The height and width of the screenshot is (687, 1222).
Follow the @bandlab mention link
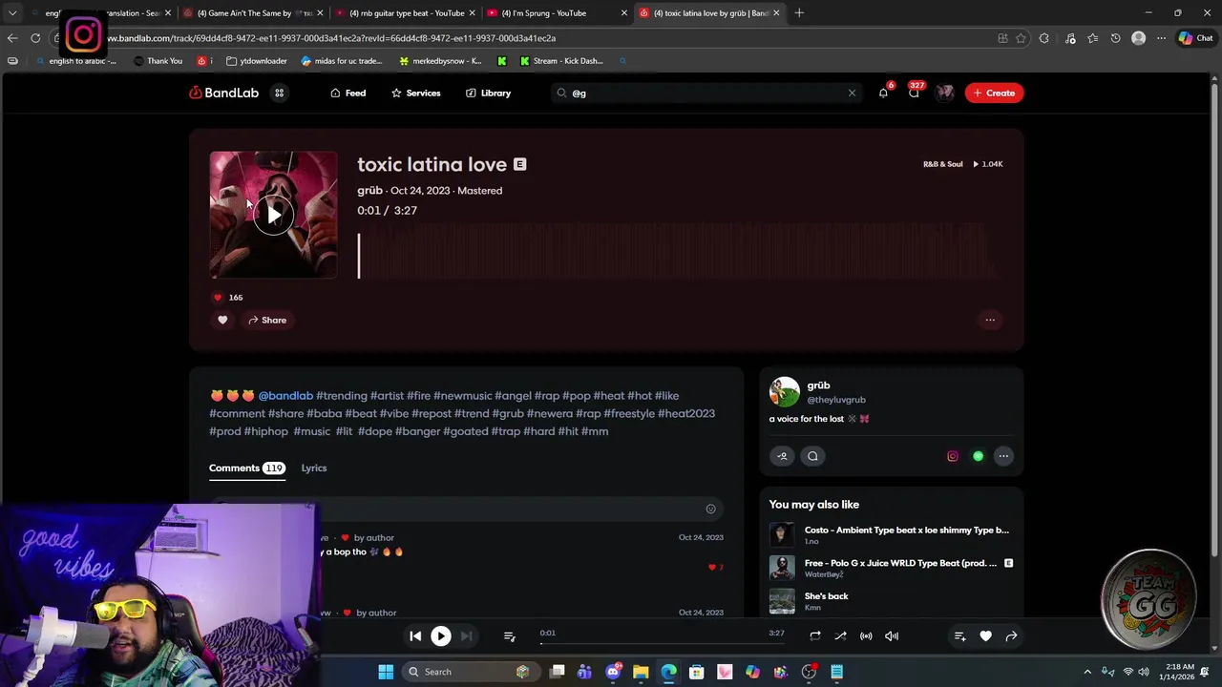click(285, 395)
